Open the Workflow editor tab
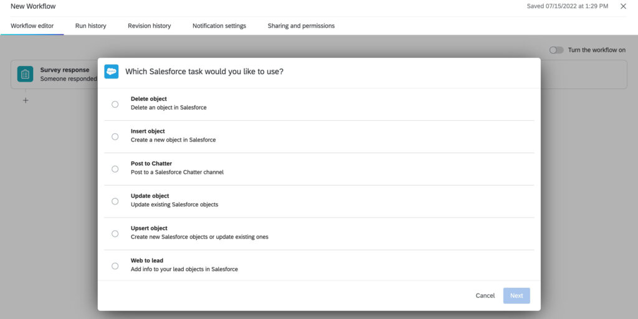The height and width of the screenshot is (319, 638). point(32,26)
